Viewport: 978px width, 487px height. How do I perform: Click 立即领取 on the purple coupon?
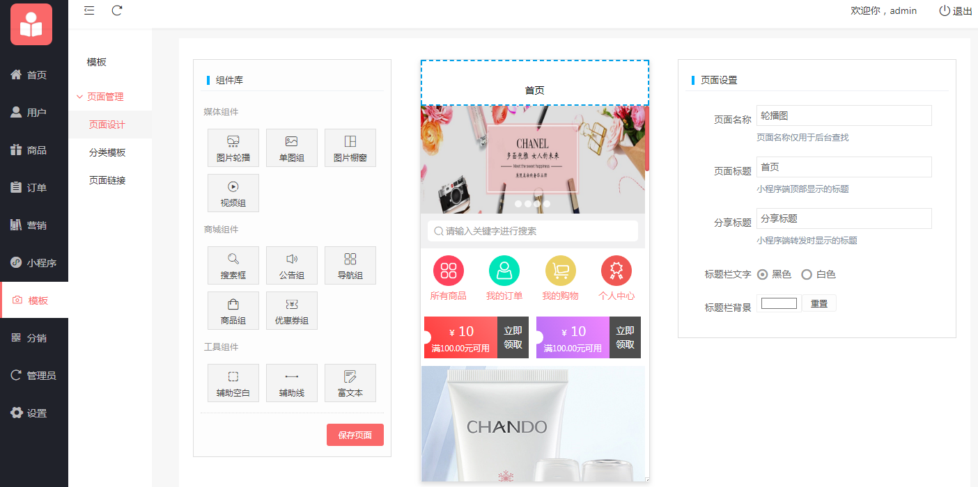tap(625, 337)
